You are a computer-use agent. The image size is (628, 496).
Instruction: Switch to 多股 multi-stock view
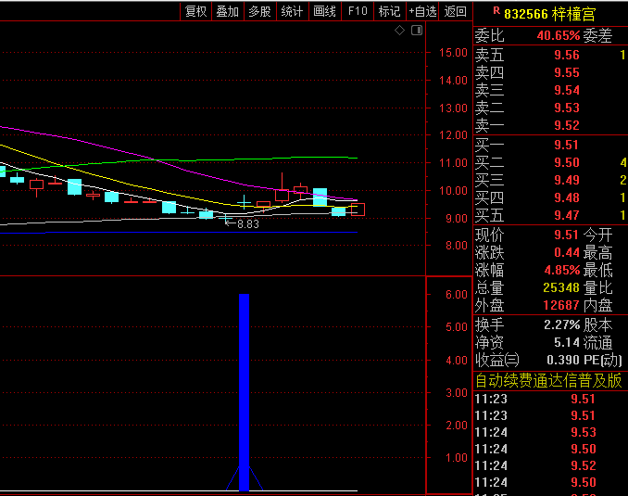[259, 11]
